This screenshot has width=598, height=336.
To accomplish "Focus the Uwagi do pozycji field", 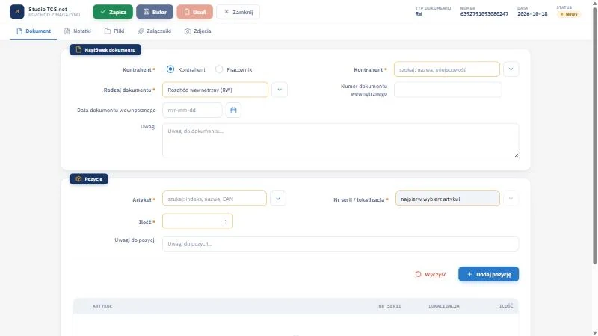I will [341, 244].
